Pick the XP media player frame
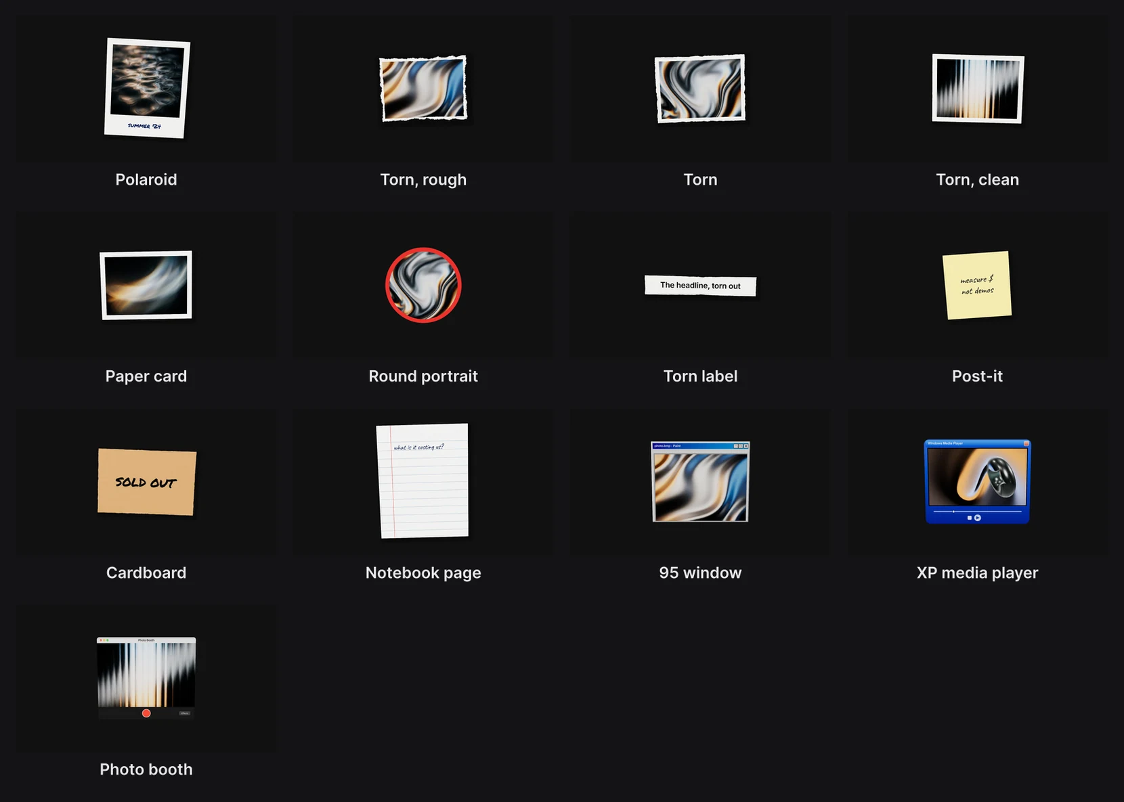Image resolution: width=1124 pixels, height=802 pixels. [x=977, y=482]
